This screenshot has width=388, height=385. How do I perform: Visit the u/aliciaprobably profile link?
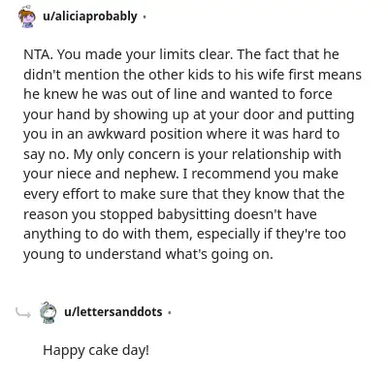90,16
